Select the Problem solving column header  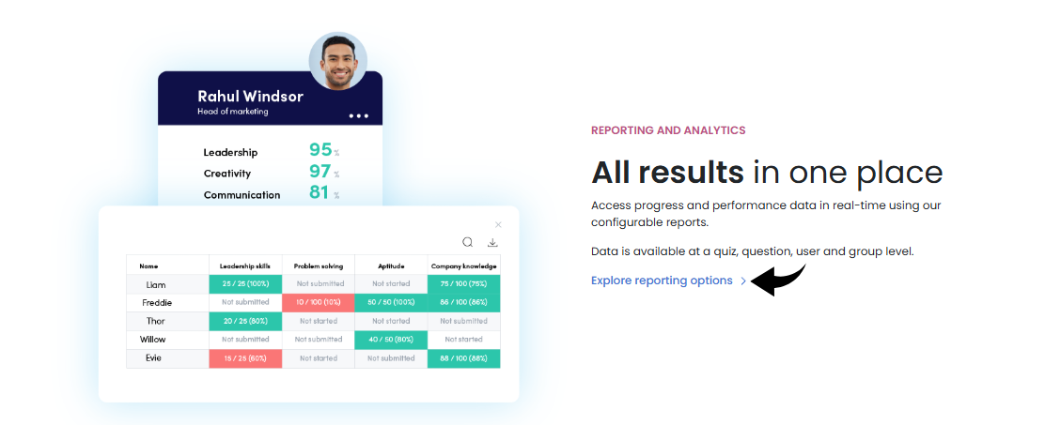point(319,266)
